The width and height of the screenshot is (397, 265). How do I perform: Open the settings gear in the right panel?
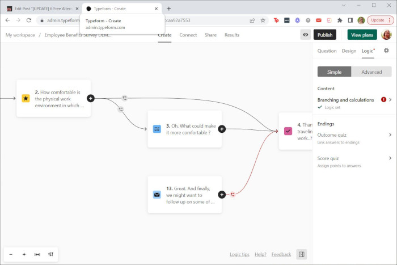coord(386,51)
